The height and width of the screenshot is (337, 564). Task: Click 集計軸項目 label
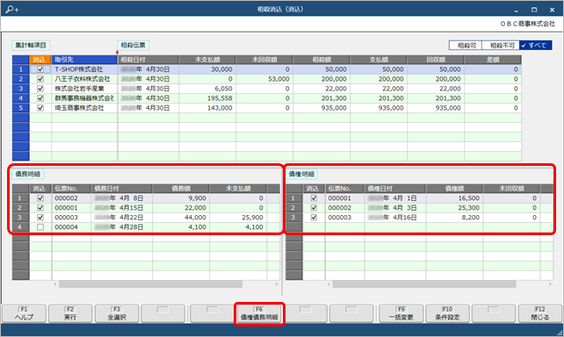pos(31,46)
